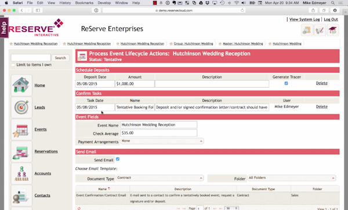
Task: Toggle the Send Email checkbox
Action: 118,159
